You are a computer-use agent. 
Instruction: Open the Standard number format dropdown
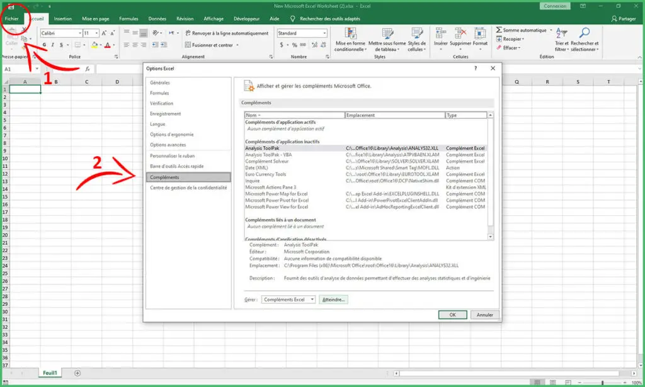324,33
